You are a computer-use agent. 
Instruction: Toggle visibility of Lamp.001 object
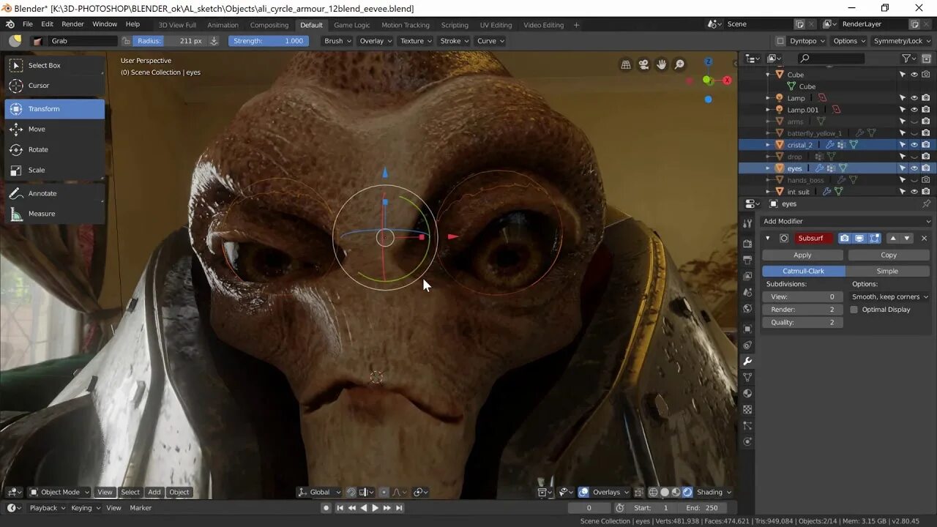pyautogui.click(x=914, y=110)
